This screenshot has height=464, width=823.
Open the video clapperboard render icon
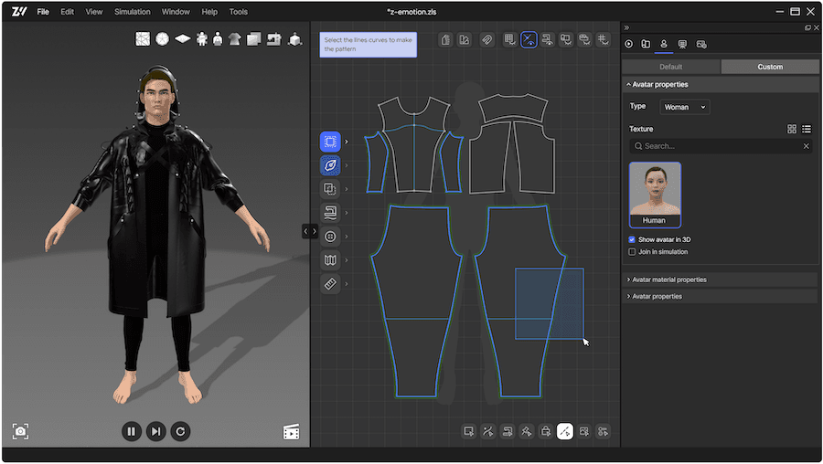(x=292, y=431)
